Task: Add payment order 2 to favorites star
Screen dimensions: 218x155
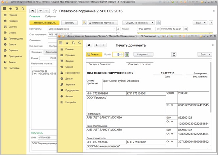Action: click(55, 11)
